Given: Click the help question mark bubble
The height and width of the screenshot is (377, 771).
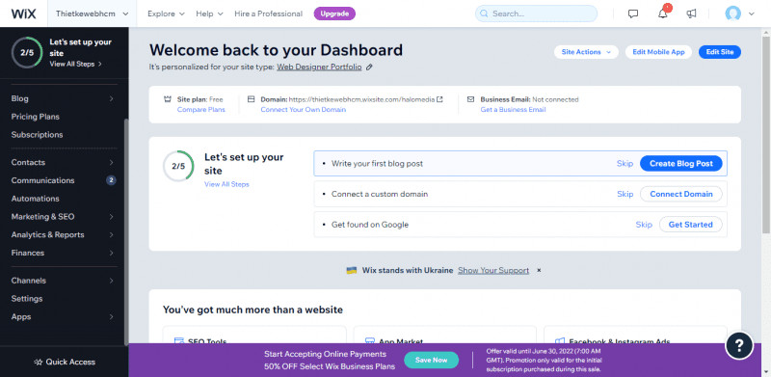Looking at the screenshot, I should pos(739,345).
